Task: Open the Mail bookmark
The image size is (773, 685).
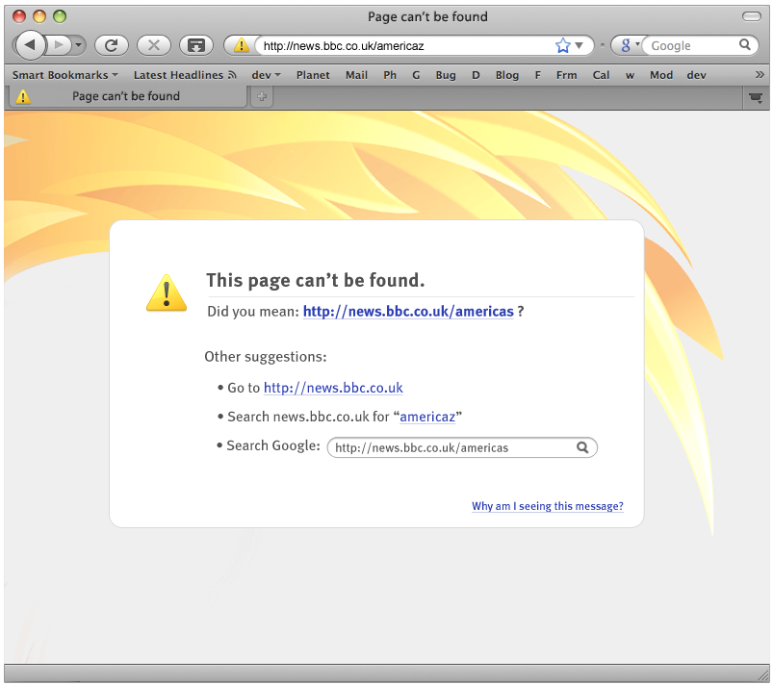Action: pyautogui.click(x=356, y=75)
